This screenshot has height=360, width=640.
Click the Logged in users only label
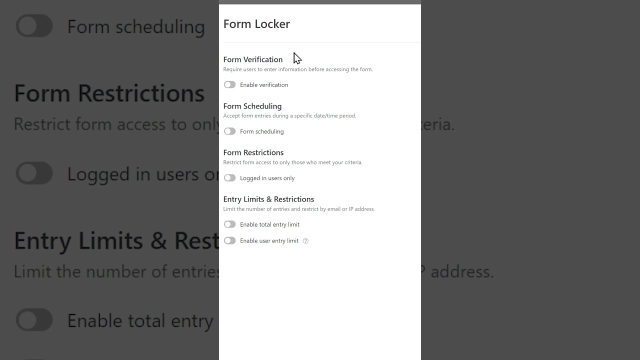tap(267, 178)
